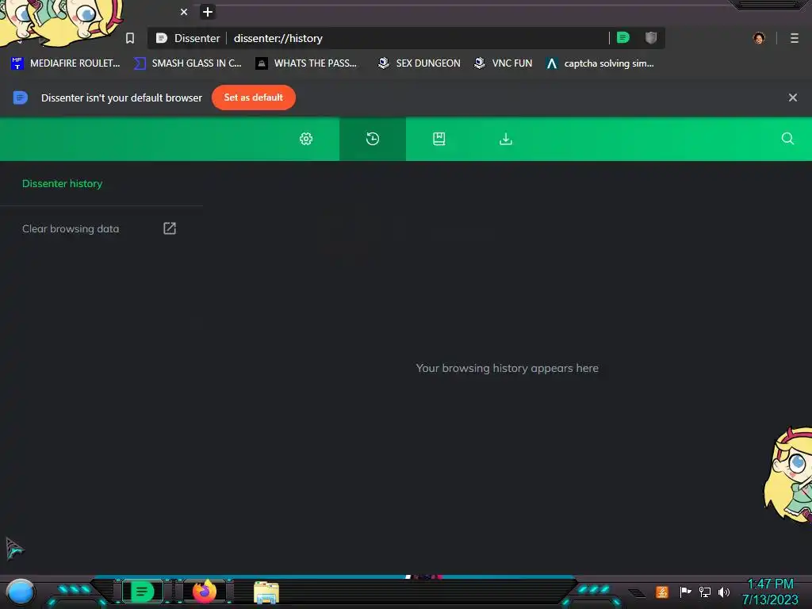The height and width of the screenshot is (609, 812).
Task: Dismiss the default browser notification bar
Action: 792,98
